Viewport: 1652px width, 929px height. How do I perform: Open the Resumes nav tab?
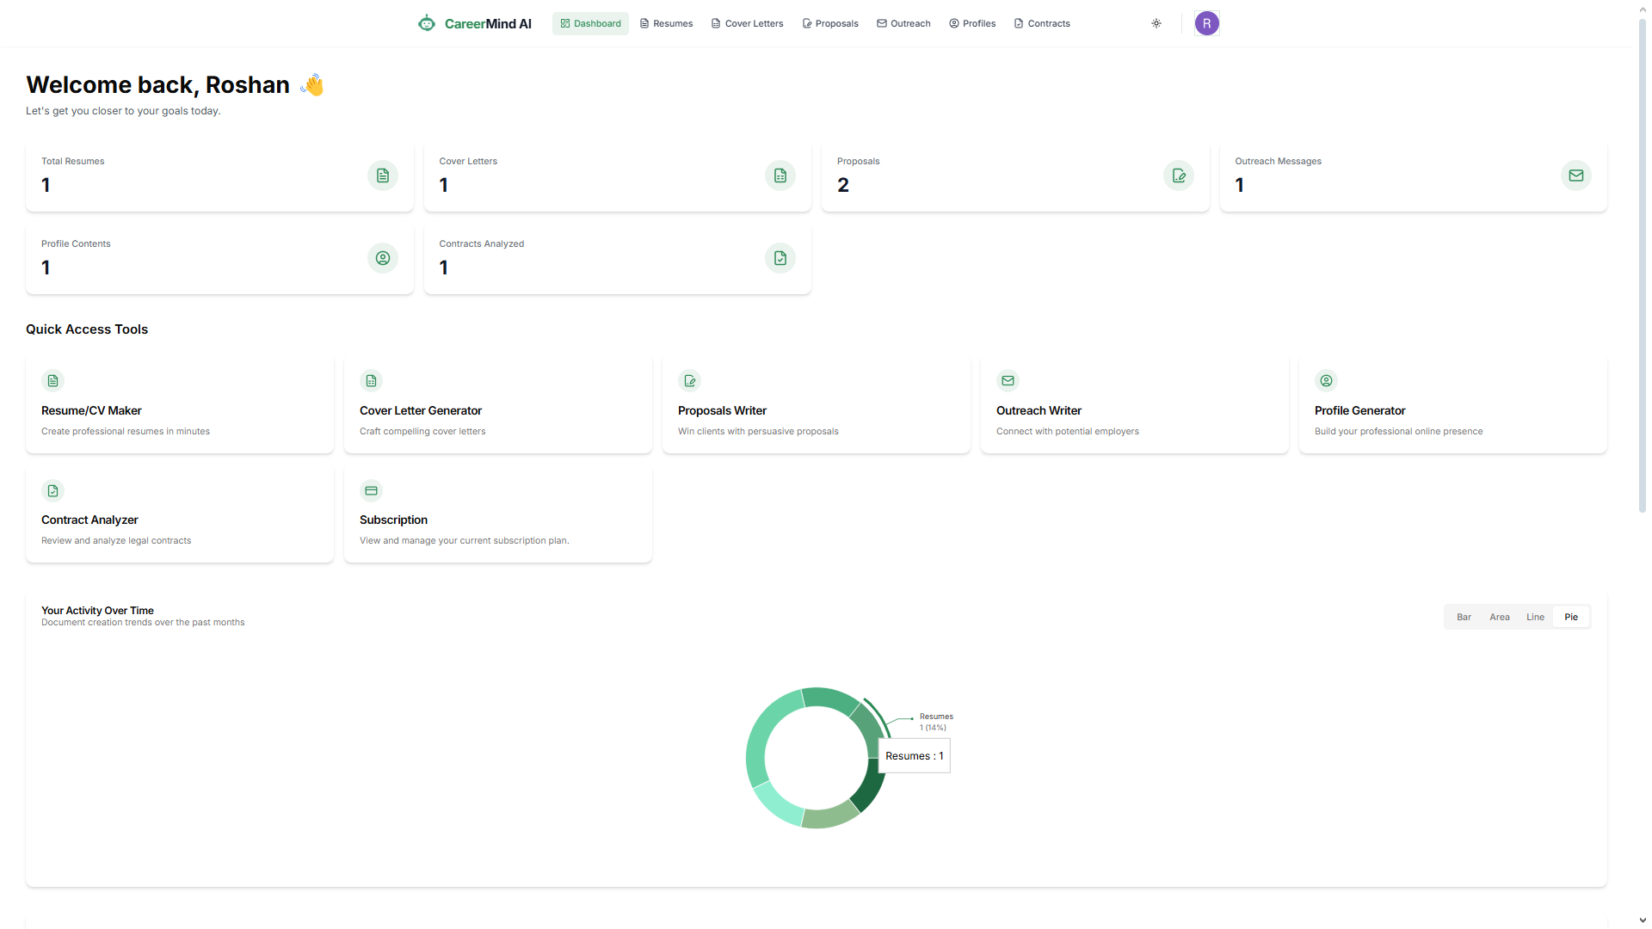(666, 23)
